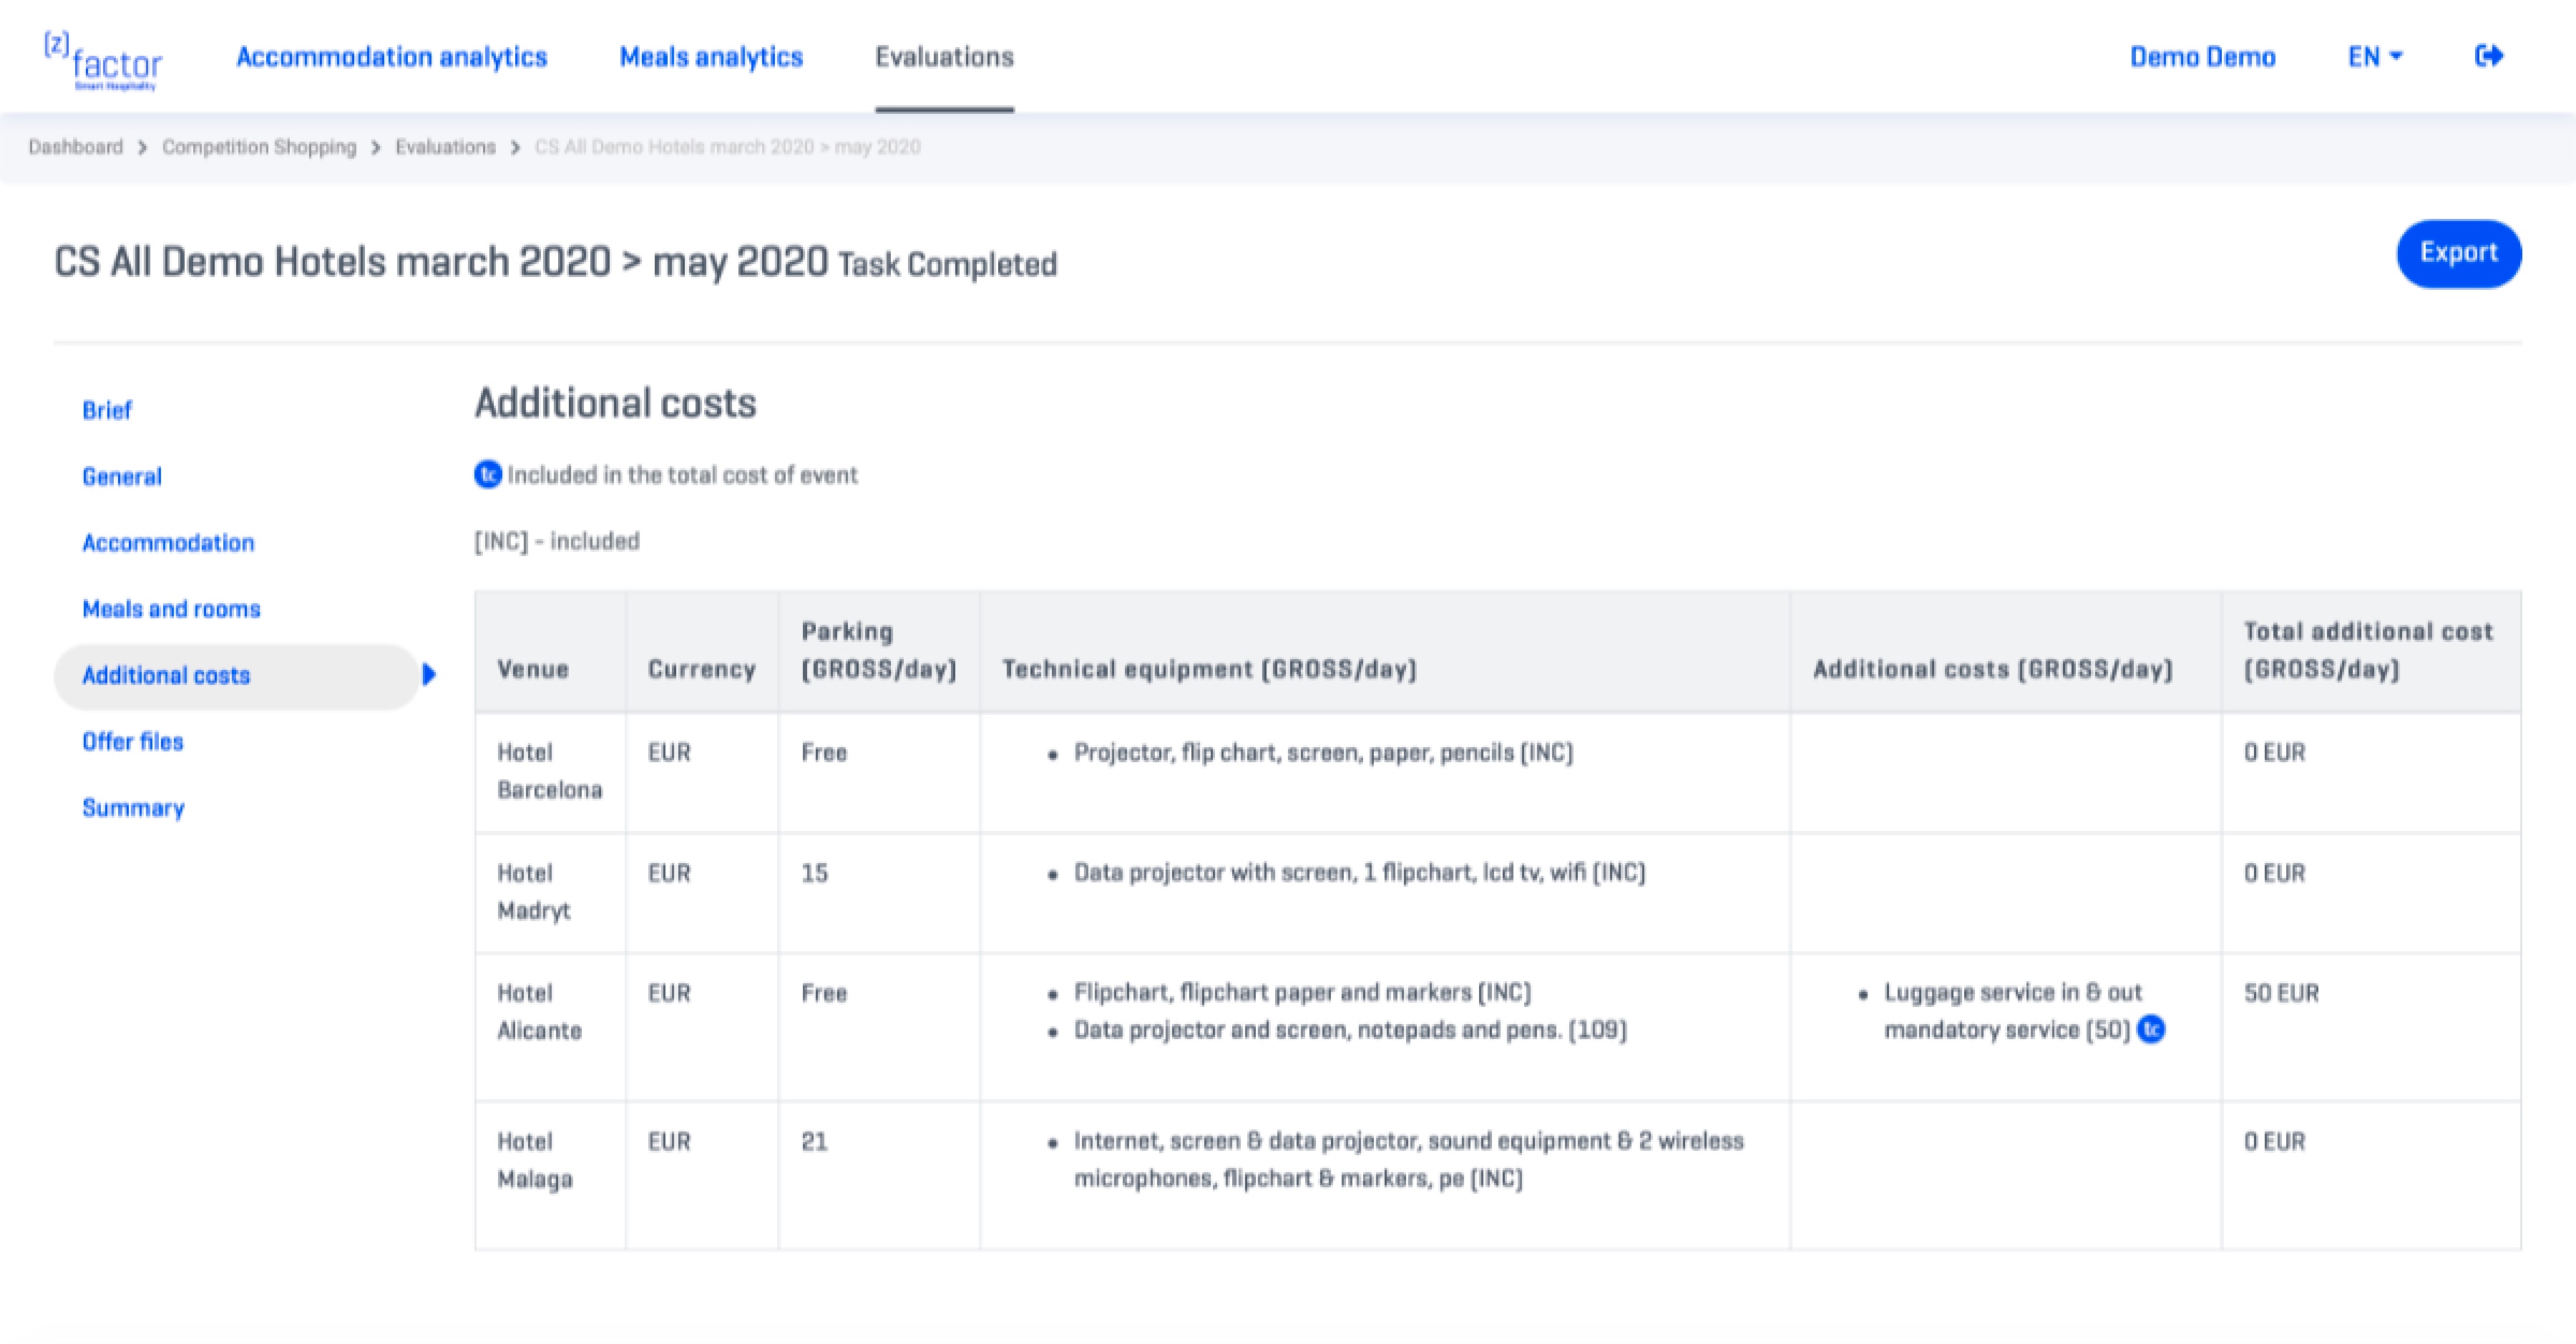Open Demo Demo user link

point(2202,57)
